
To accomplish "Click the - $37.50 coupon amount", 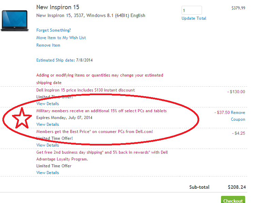I will pyautogui.click(x=222, y=113).
